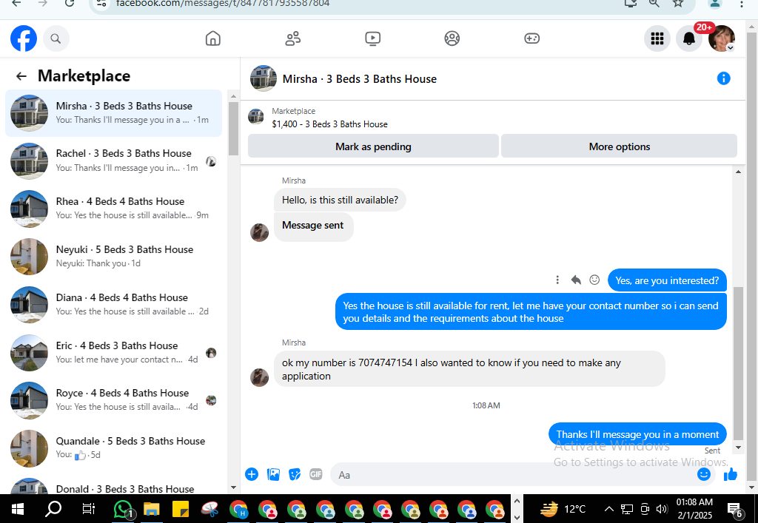The image size is (758, 523).
Task: Open notifications bell with 20+ badge
Action: click(689, 38)
